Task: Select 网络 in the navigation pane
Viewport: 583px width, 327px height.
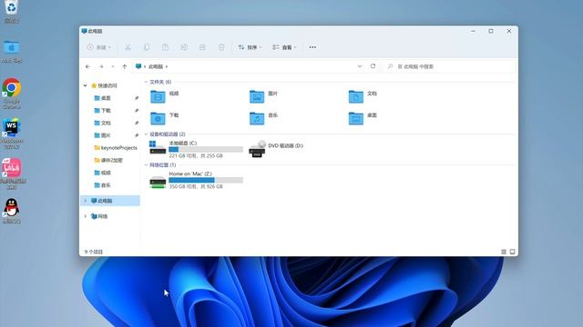Action: coord(99,216)
